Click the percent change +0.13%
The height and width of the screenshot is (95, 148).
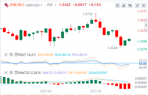[x=95, y=5]
